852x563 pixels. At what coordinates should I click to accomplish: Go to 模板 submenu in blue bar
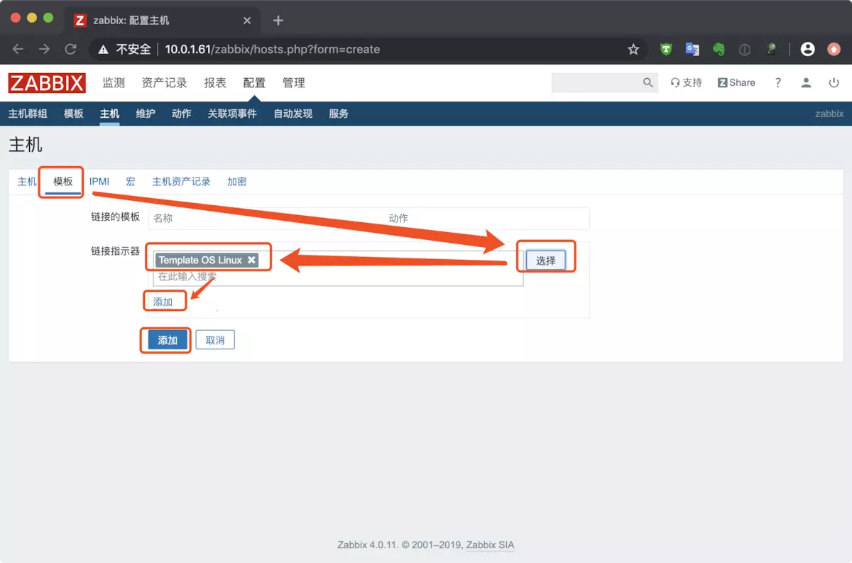point(74,114)
